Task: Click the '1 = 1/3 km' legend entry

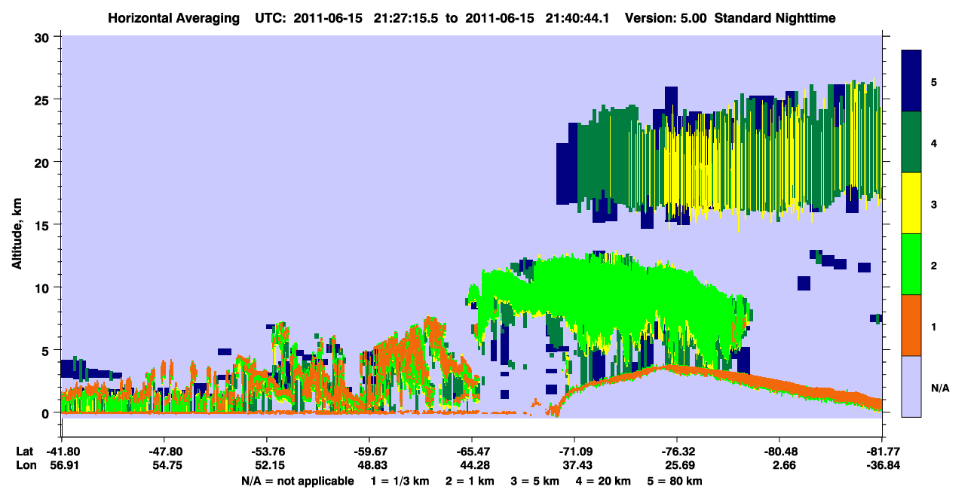Action: pyautogui.click(x=400, y=480)
